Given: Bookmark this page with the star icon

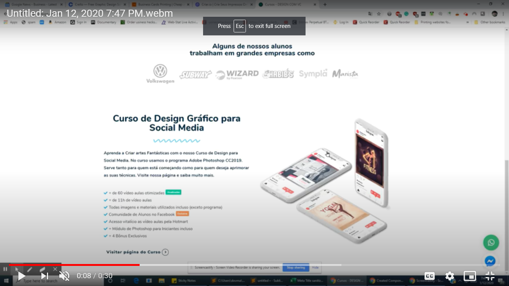Looking at the screenshot, I should [x=379, y=14].
